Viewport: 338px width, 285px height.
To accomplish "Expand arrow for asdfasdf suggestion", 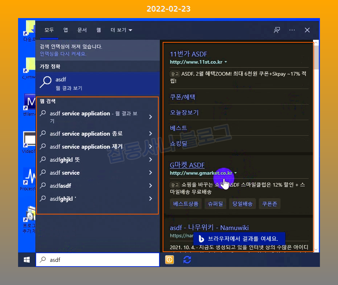I will [x=151, y=186].
